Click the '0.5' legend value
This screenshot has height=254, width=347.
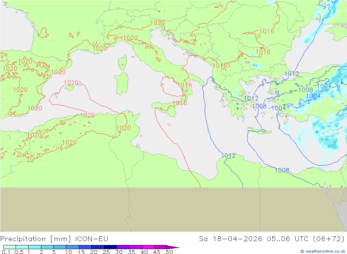[x=19, y=252]
